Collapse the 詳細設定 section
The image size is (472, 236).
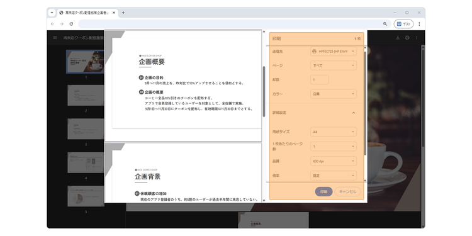(354, 113)
